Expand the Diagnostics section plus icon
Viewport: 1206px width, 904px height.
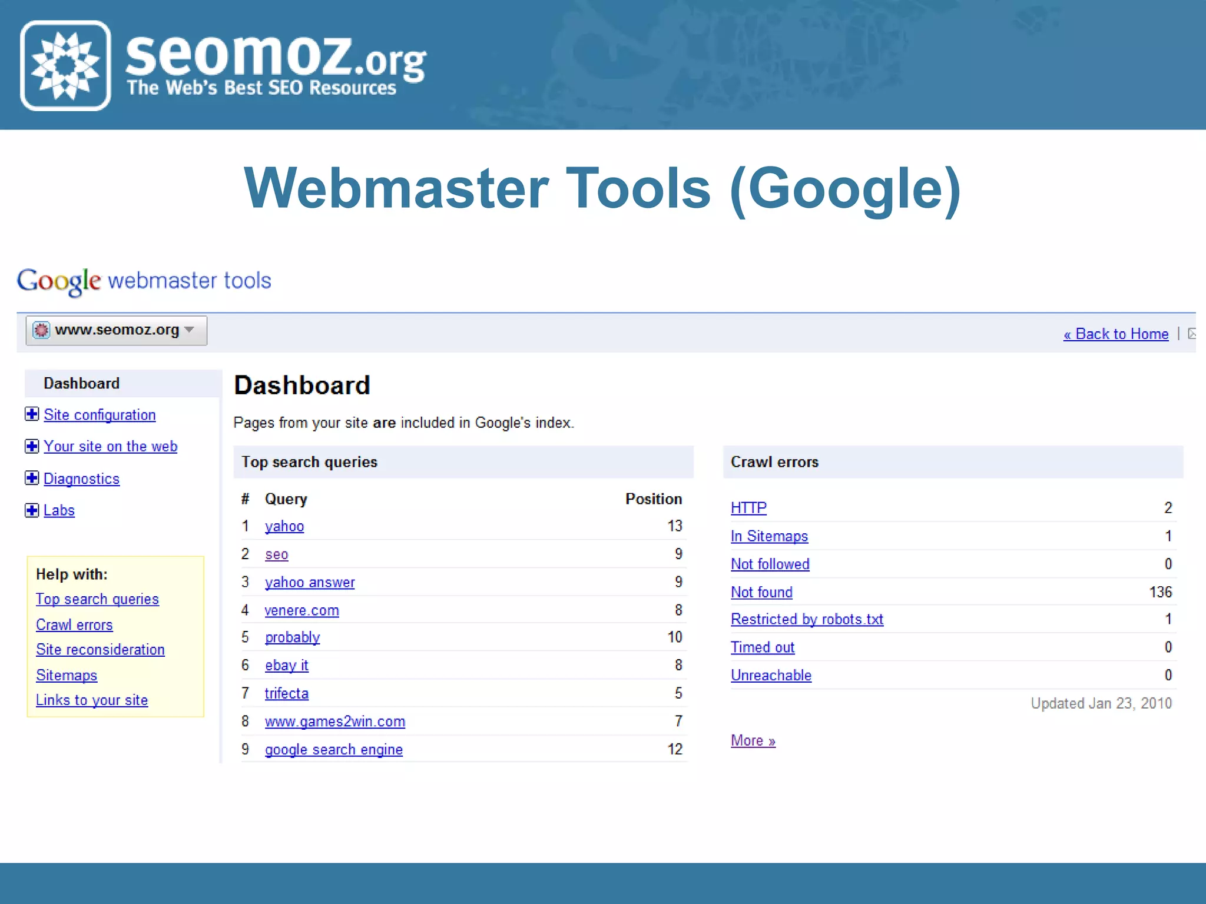pyautogui.click(x=32, y=478)
